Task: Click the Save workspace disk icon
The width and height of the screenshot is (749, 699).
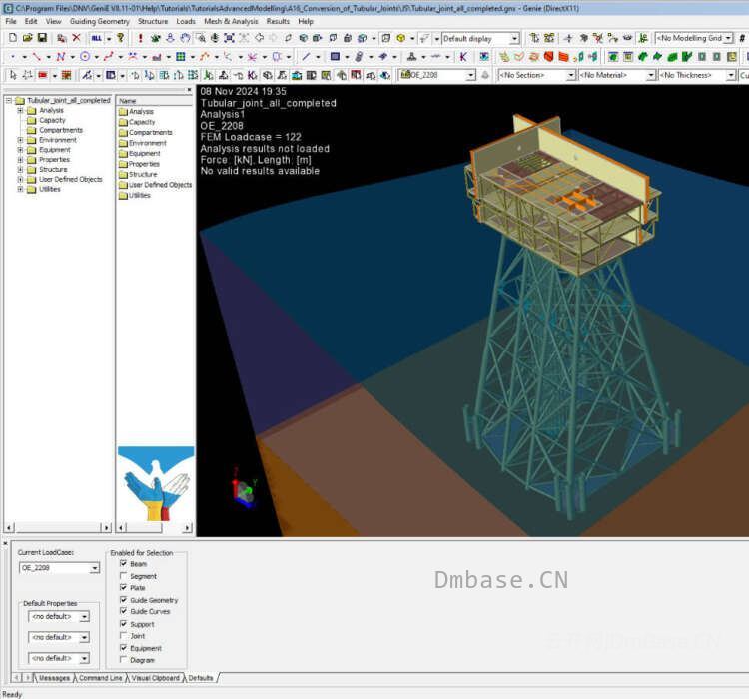Action: 42,38
